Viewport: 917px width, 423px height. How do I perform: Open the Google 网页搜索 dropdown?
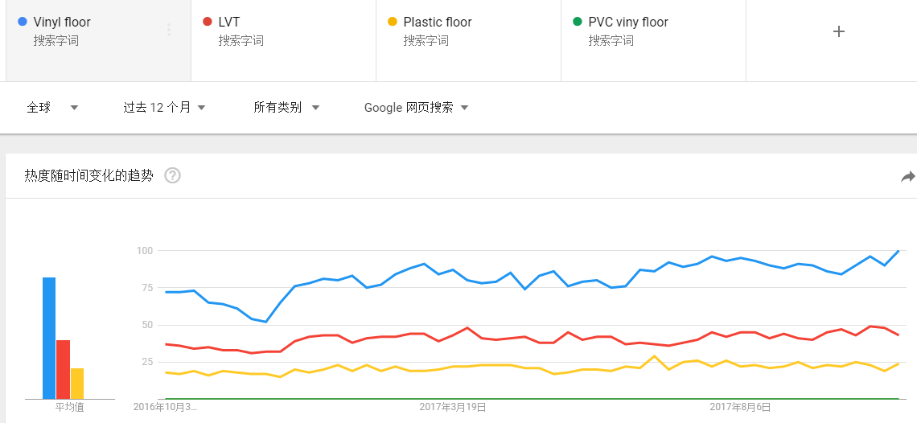(x=417, y=108)
